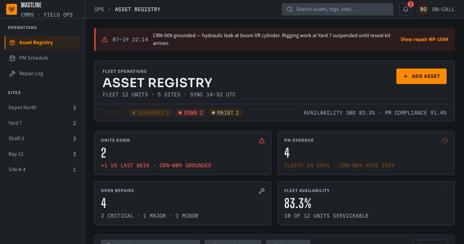
Task: Select the Depot North site
Action: click(x=42, y=108)
